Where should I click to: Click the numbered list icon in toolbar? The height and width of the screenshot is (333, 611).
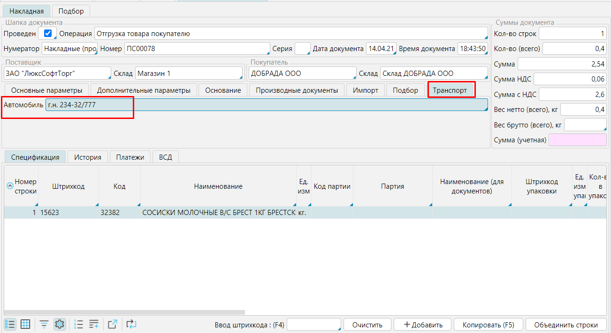pos(79,324)
